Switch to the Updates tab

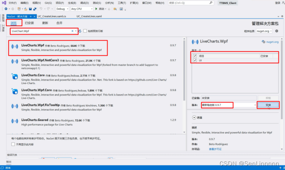[45, 23]
